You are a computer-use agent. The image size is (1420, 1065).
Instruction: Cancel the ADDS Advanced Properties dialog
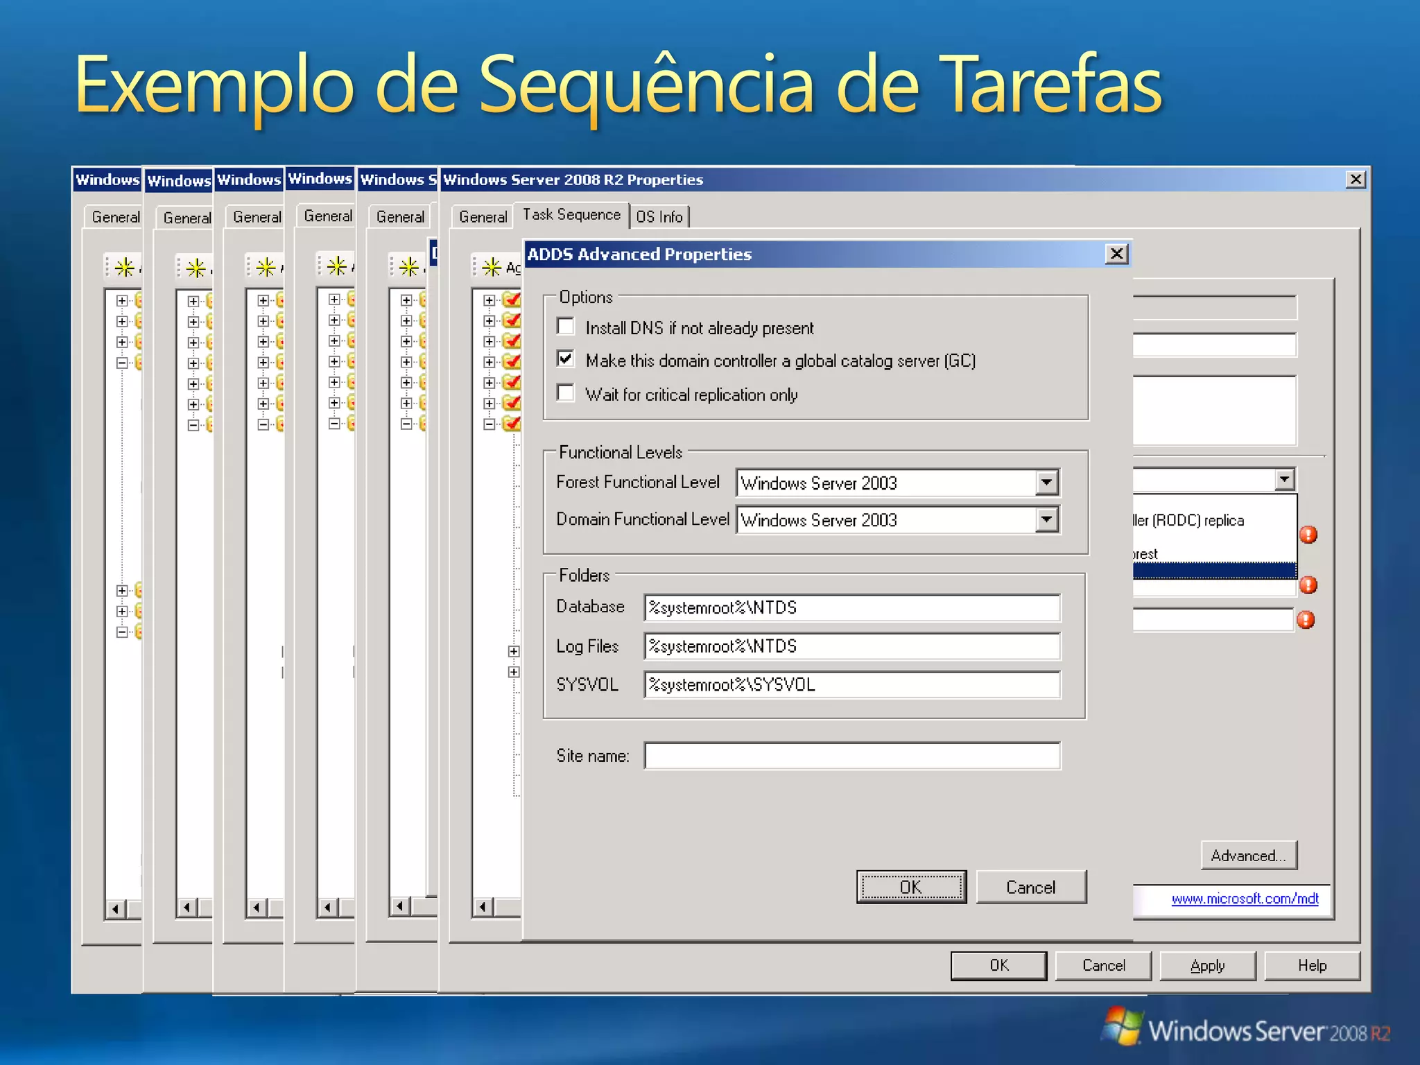click(x=1031, y=887)
